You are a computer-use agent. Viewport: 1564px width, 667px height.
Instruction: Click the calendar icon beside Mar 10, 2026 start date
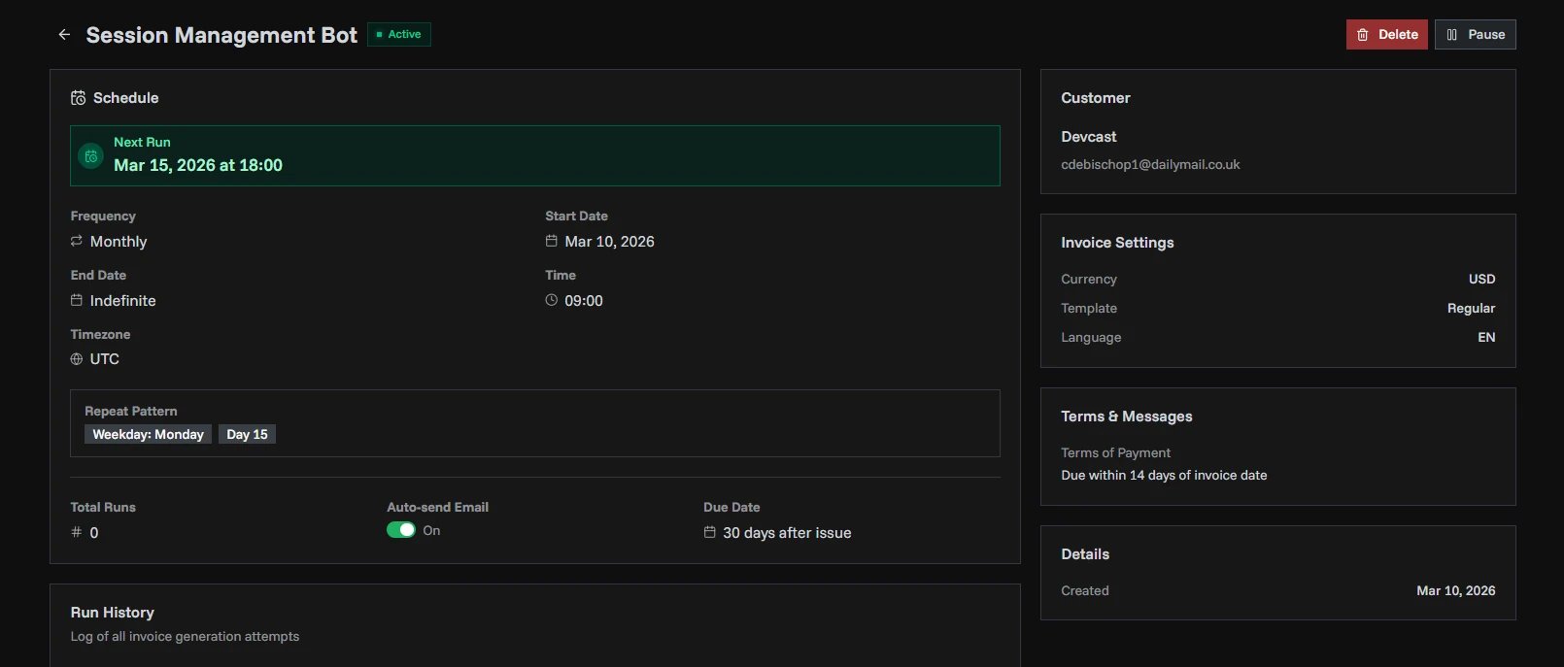[x=552, y=241]
